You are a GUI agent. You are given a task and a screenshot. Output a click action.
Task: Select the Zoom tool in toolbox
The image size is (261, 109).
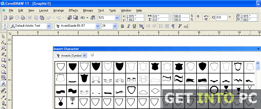(3, 48)
